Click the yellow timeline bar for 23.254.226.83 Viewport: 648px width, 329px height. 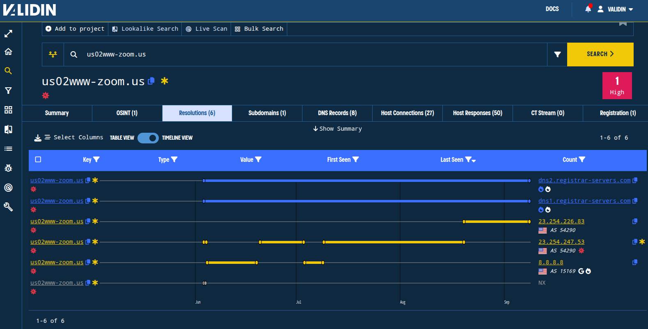coord(497,222)
